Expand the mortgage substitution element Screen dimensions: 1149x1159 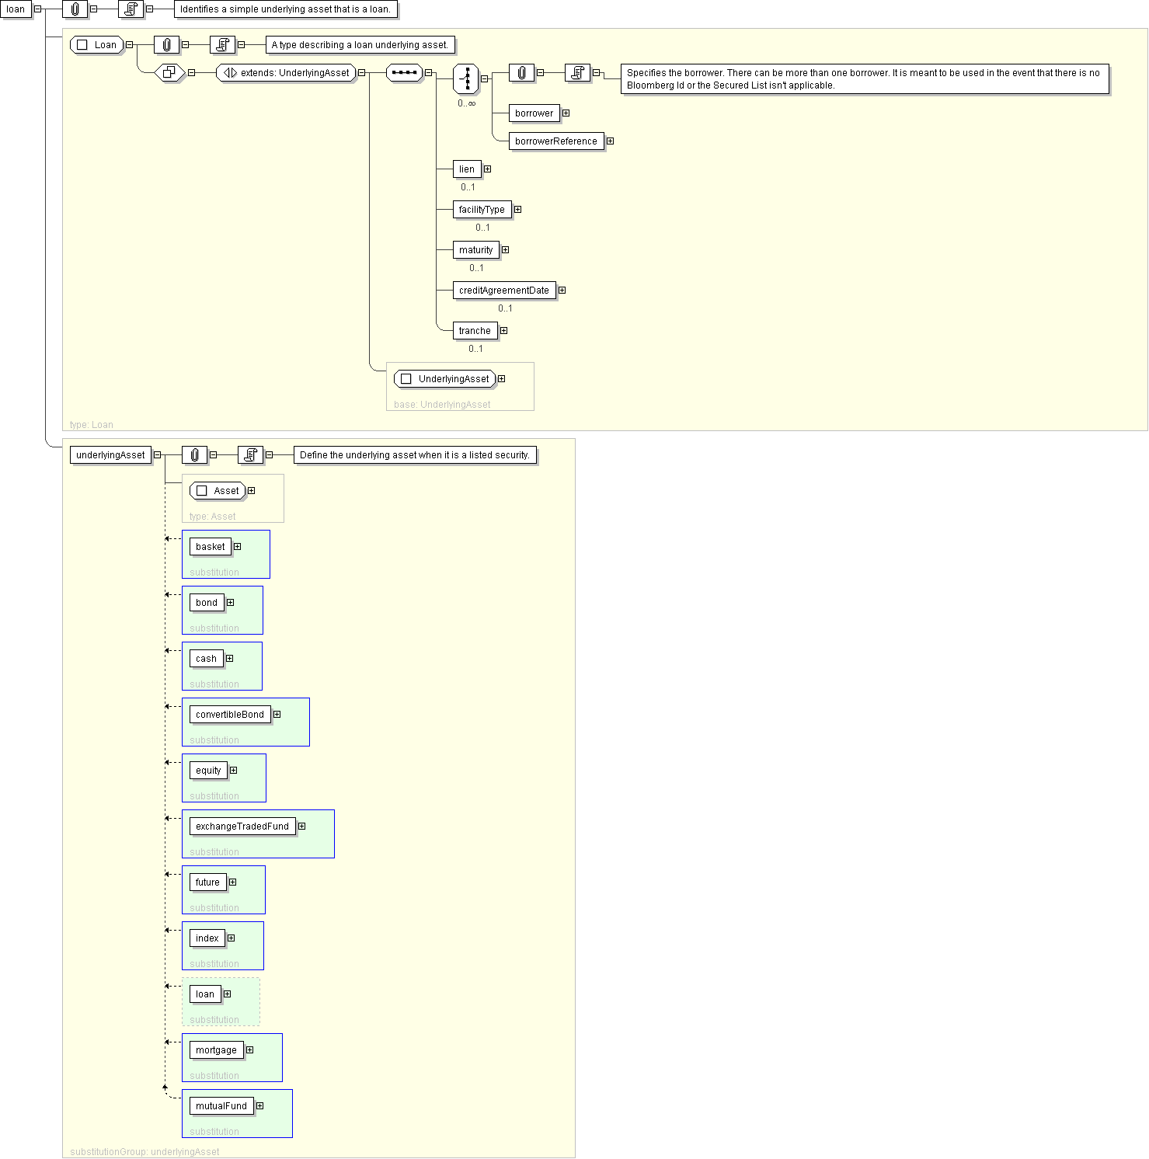tap(249, 1050)
